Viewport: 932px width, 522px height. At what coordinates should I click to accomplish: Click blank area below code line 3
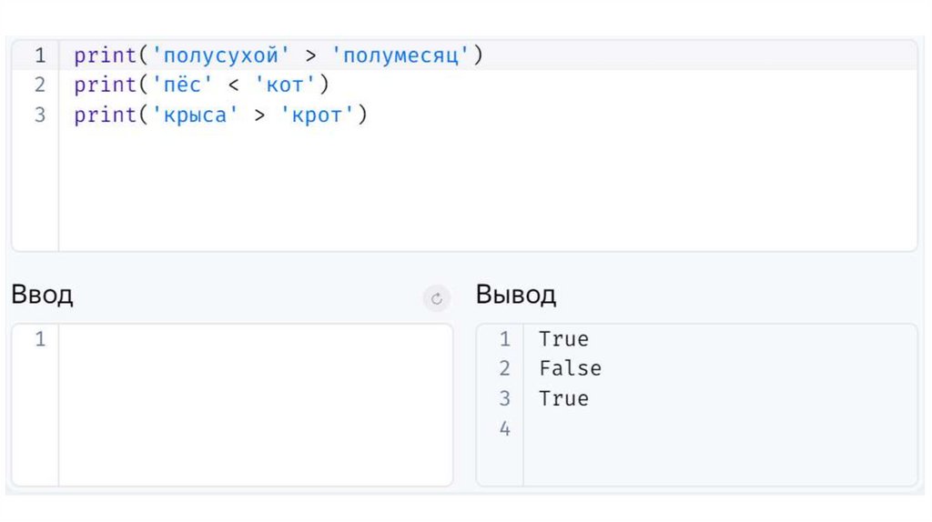tap(455, 191)
